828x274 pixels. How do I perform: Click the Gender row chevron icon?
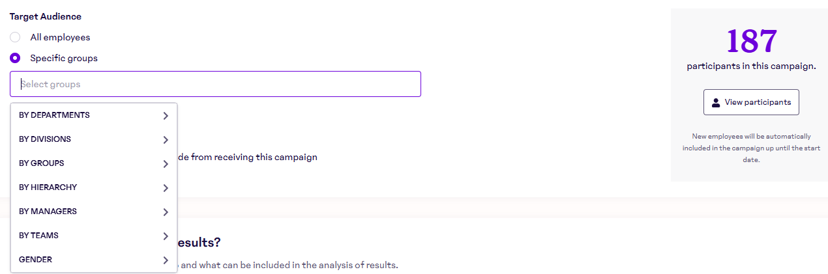point(166,260)
